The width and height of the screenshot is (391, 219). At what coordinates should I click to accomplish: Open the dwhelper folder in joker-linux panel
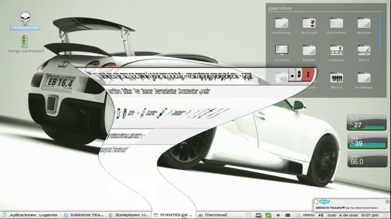[x=364, y=26]
